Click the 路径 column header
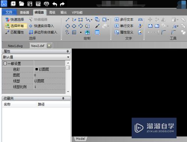Screen dimensions: 187x142 53,104
